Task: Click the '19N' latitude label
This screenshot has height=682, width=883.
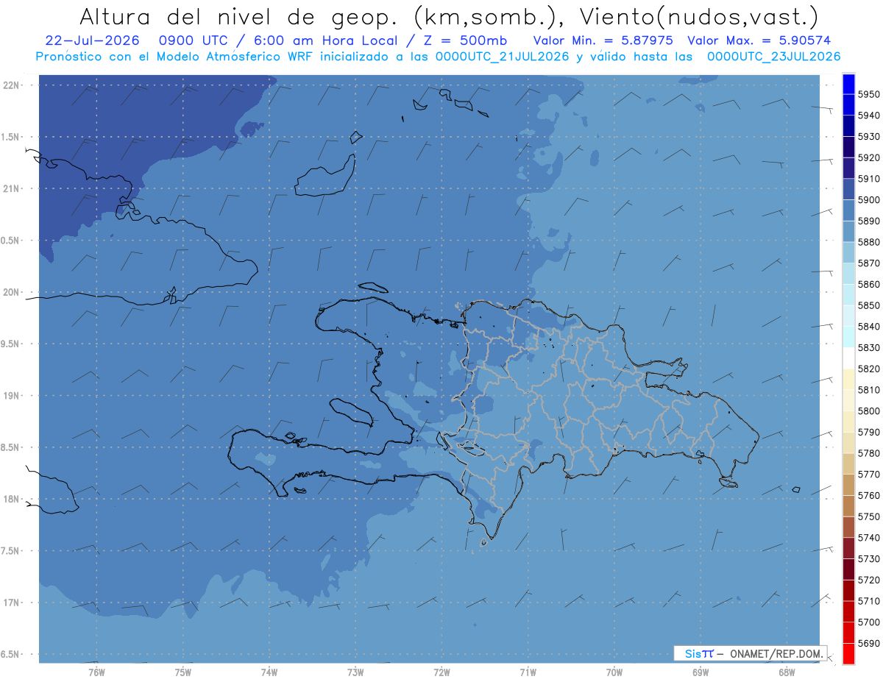Action: coord(11,396)
